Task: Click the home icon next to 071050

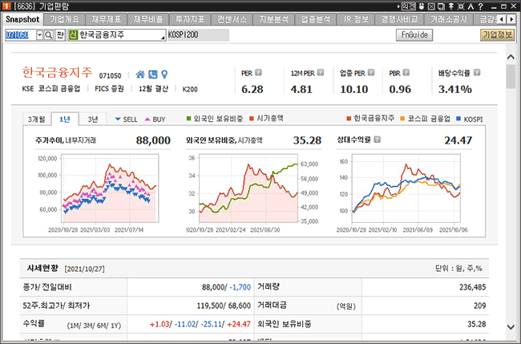Action: coord(140,75)
